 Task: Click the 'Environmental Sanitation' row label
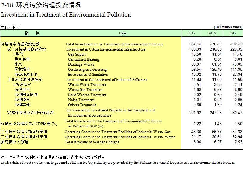pyautogui.click(x=88, y=75)
